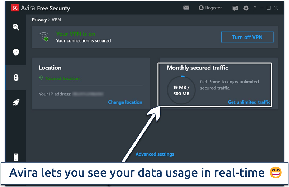Open the mobile device sidebar icon
Image resolution: width=289 pixels, height=187 pixels.
[16, 157]
